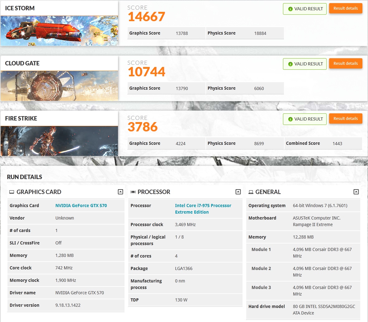368x322 pixels.
Task: Collapse the General section arrow
Action: coord(356,192)
